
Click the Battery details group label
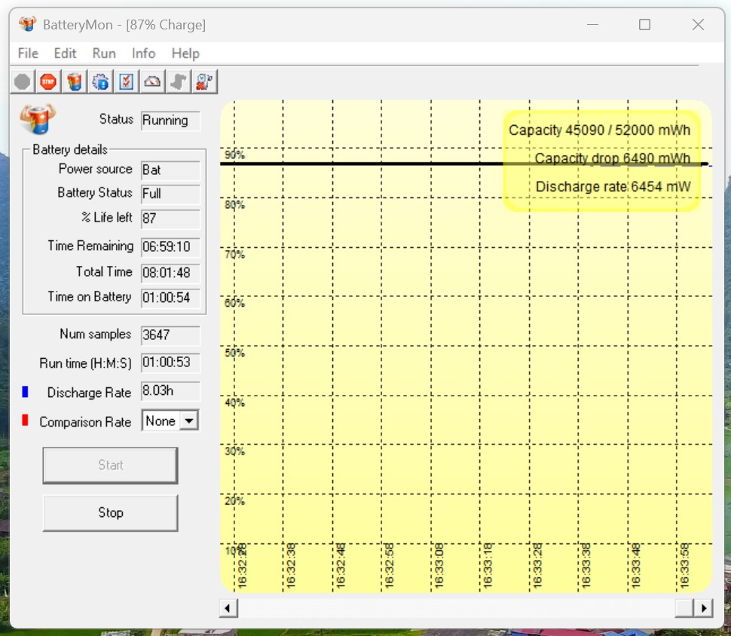pos(70,150)
